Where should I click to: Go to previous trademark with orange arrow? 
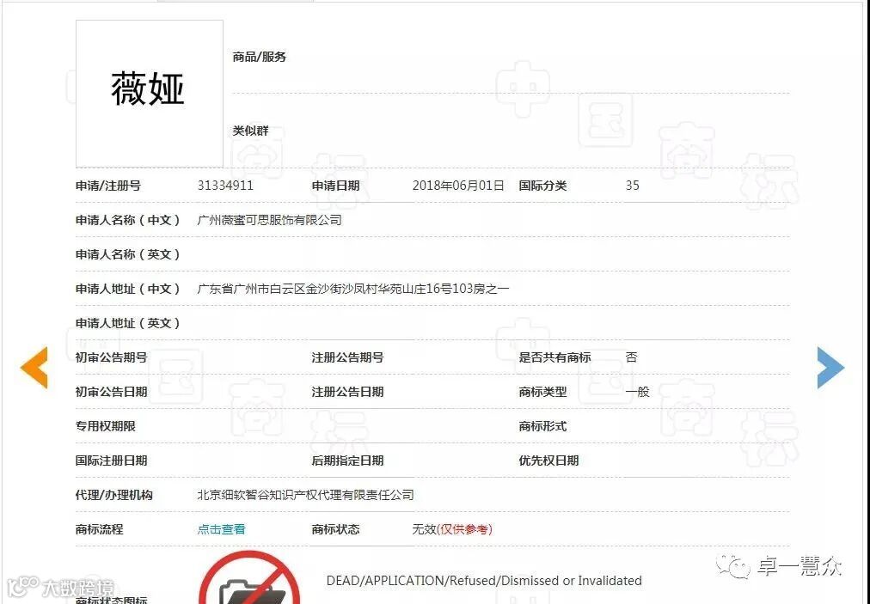coord(34,367)
